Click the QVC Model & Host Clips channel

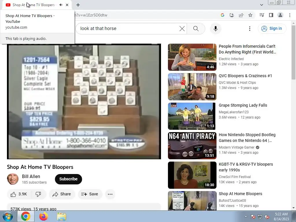pyautogui.click(x=237, y=83)
